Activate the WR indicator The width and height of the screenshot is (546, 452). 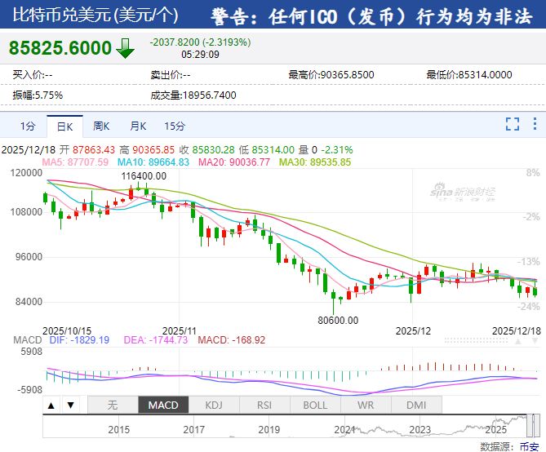tap(366, 405)
